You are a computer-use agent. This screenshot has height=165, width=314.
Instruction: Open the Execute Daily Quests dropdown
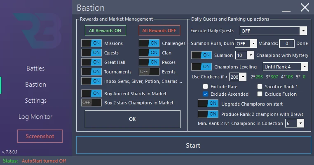(273, 31)
